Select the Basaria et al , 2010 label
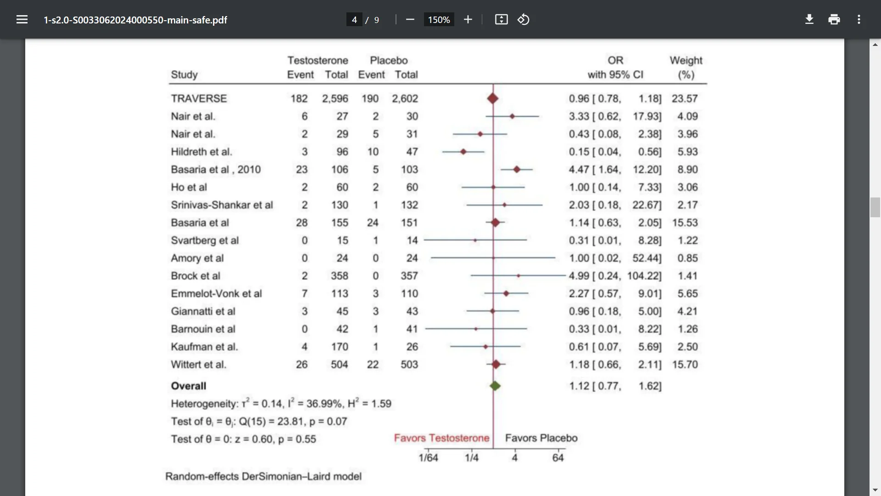 216,169
